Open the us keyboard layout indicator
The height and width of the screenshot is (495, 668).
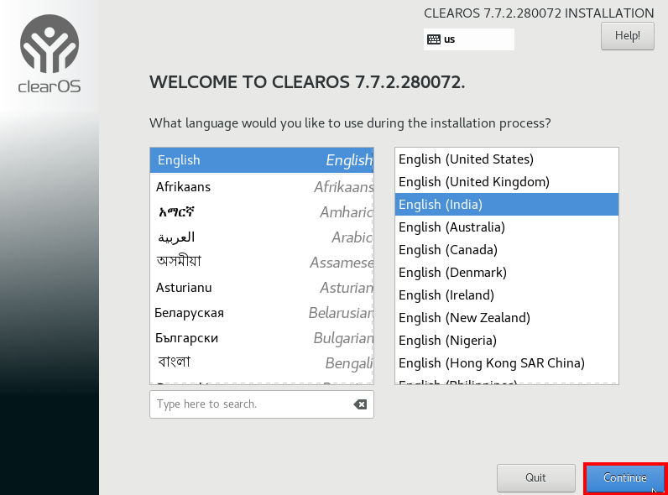468,39
